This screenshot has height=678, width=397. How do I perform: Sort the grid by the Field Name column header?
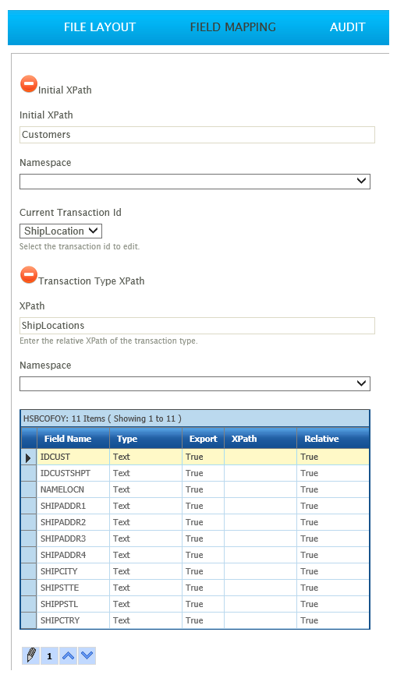(x=73, y=439)
